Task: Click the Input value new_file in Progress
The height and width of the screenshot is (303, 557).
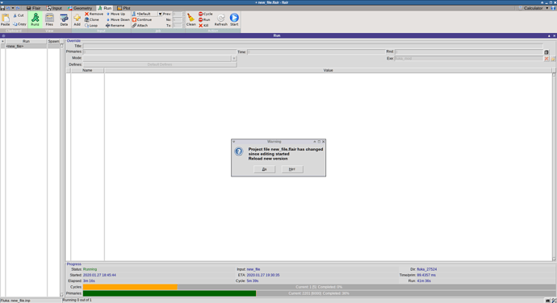Action: pos(253,269)
